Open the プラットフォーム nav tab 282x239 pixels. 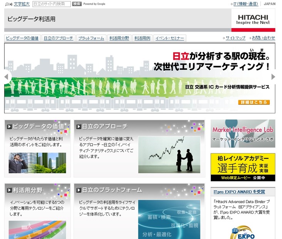pos(91,38)
